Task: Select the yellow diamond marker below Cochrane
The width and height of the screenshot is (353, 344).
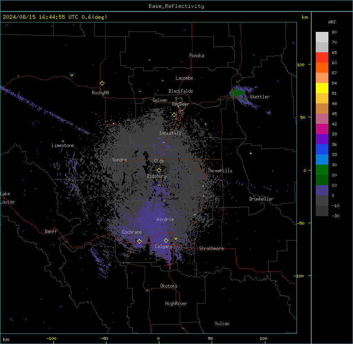Action: pos(139,241)
